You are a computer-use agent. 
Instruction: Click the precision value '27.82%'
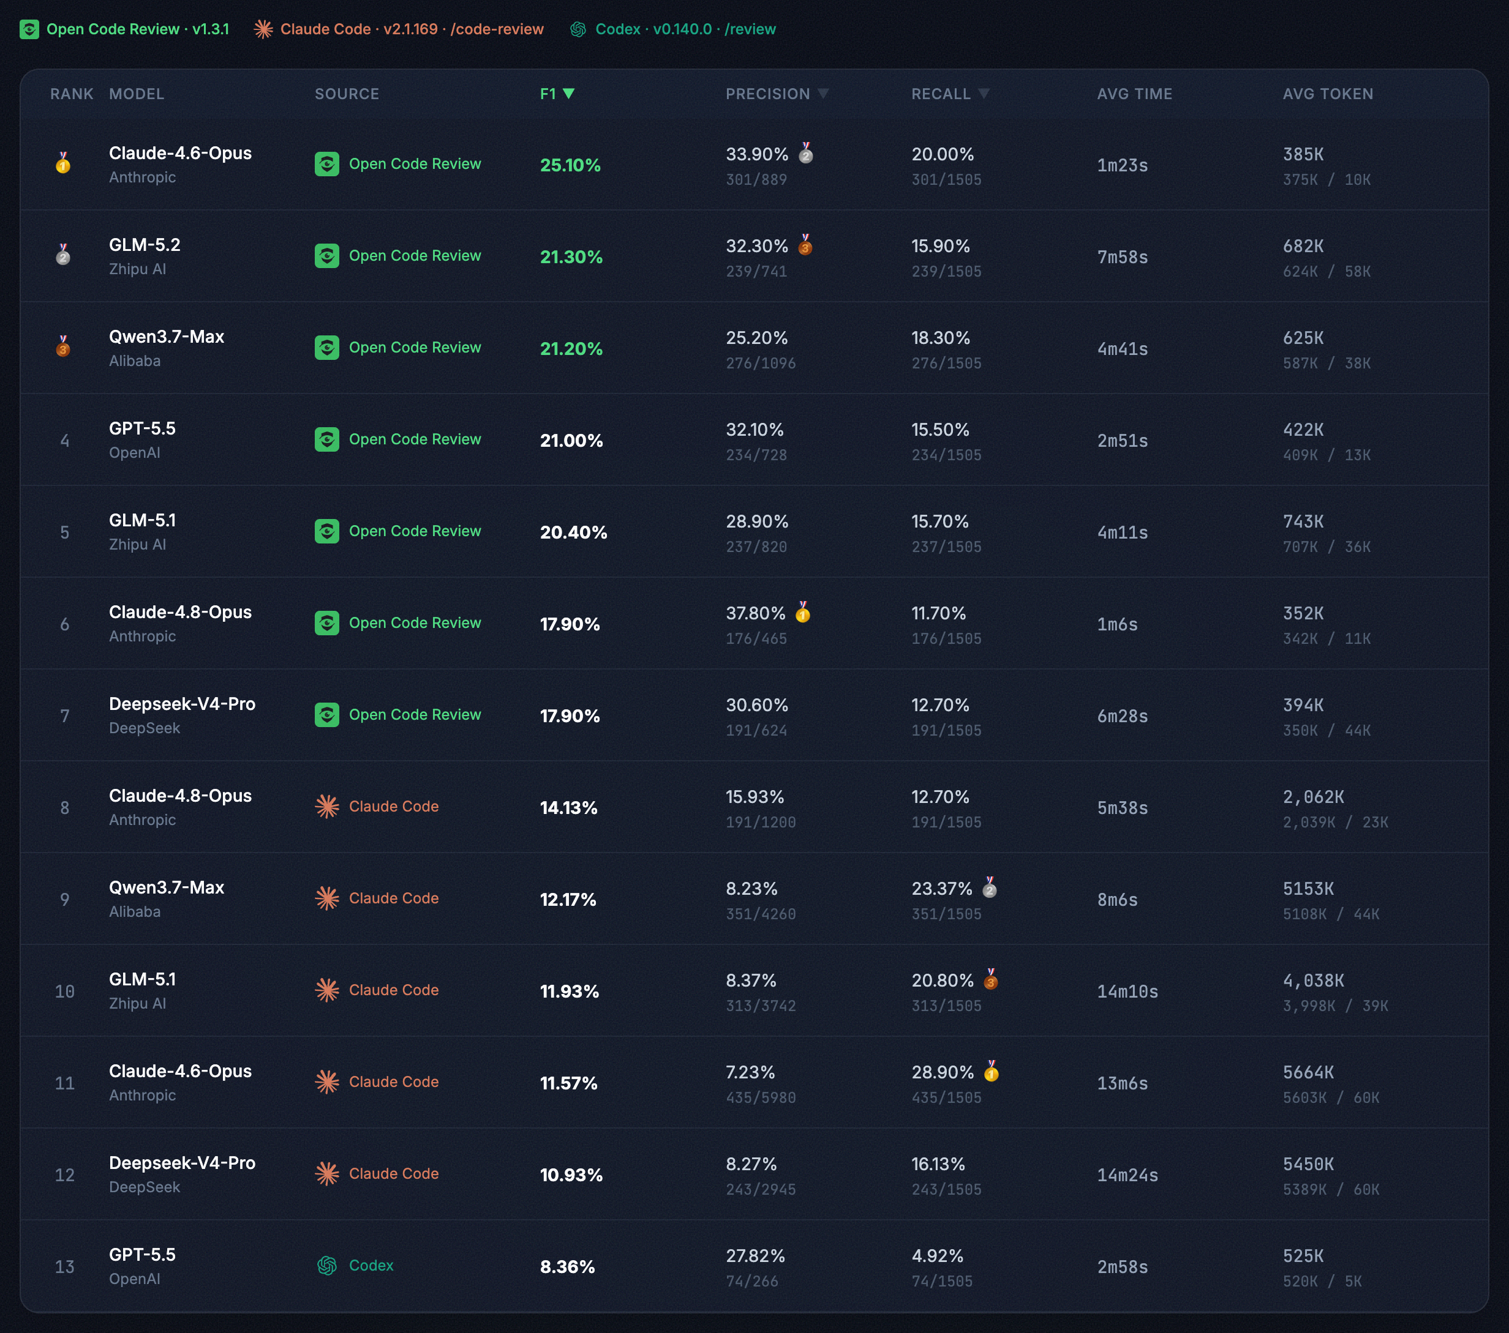click(x=755, y=1256)
